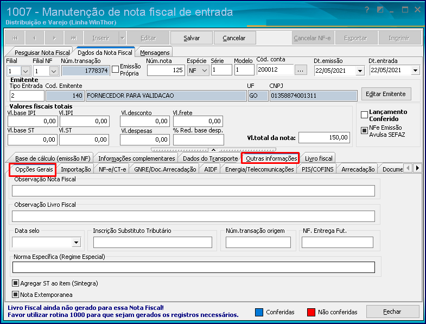Screen dimensions: 426x324
Task: Click Norma Específica (Regime Especial) field
Action: [193, 267]
